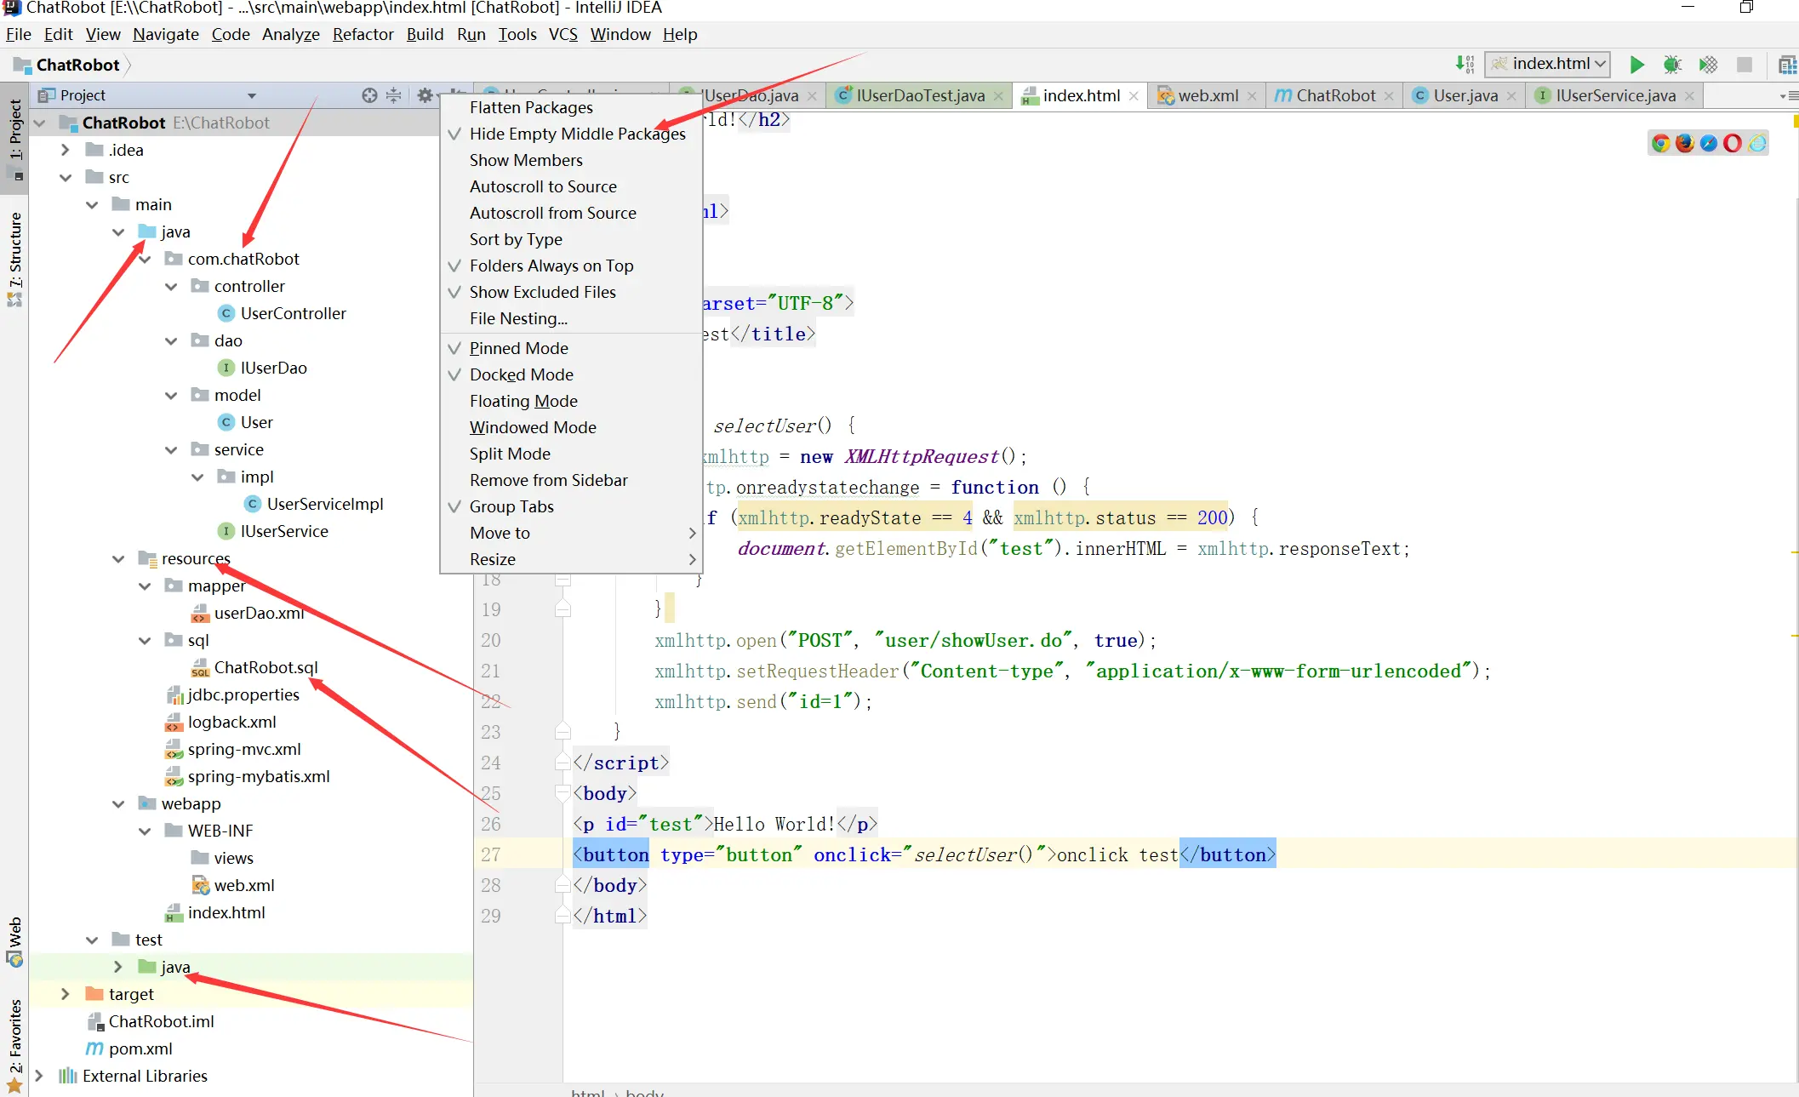Viewport: 1799px width, 1097px height.
Task: Open the Refactor menu
Action: pos(363,34)
